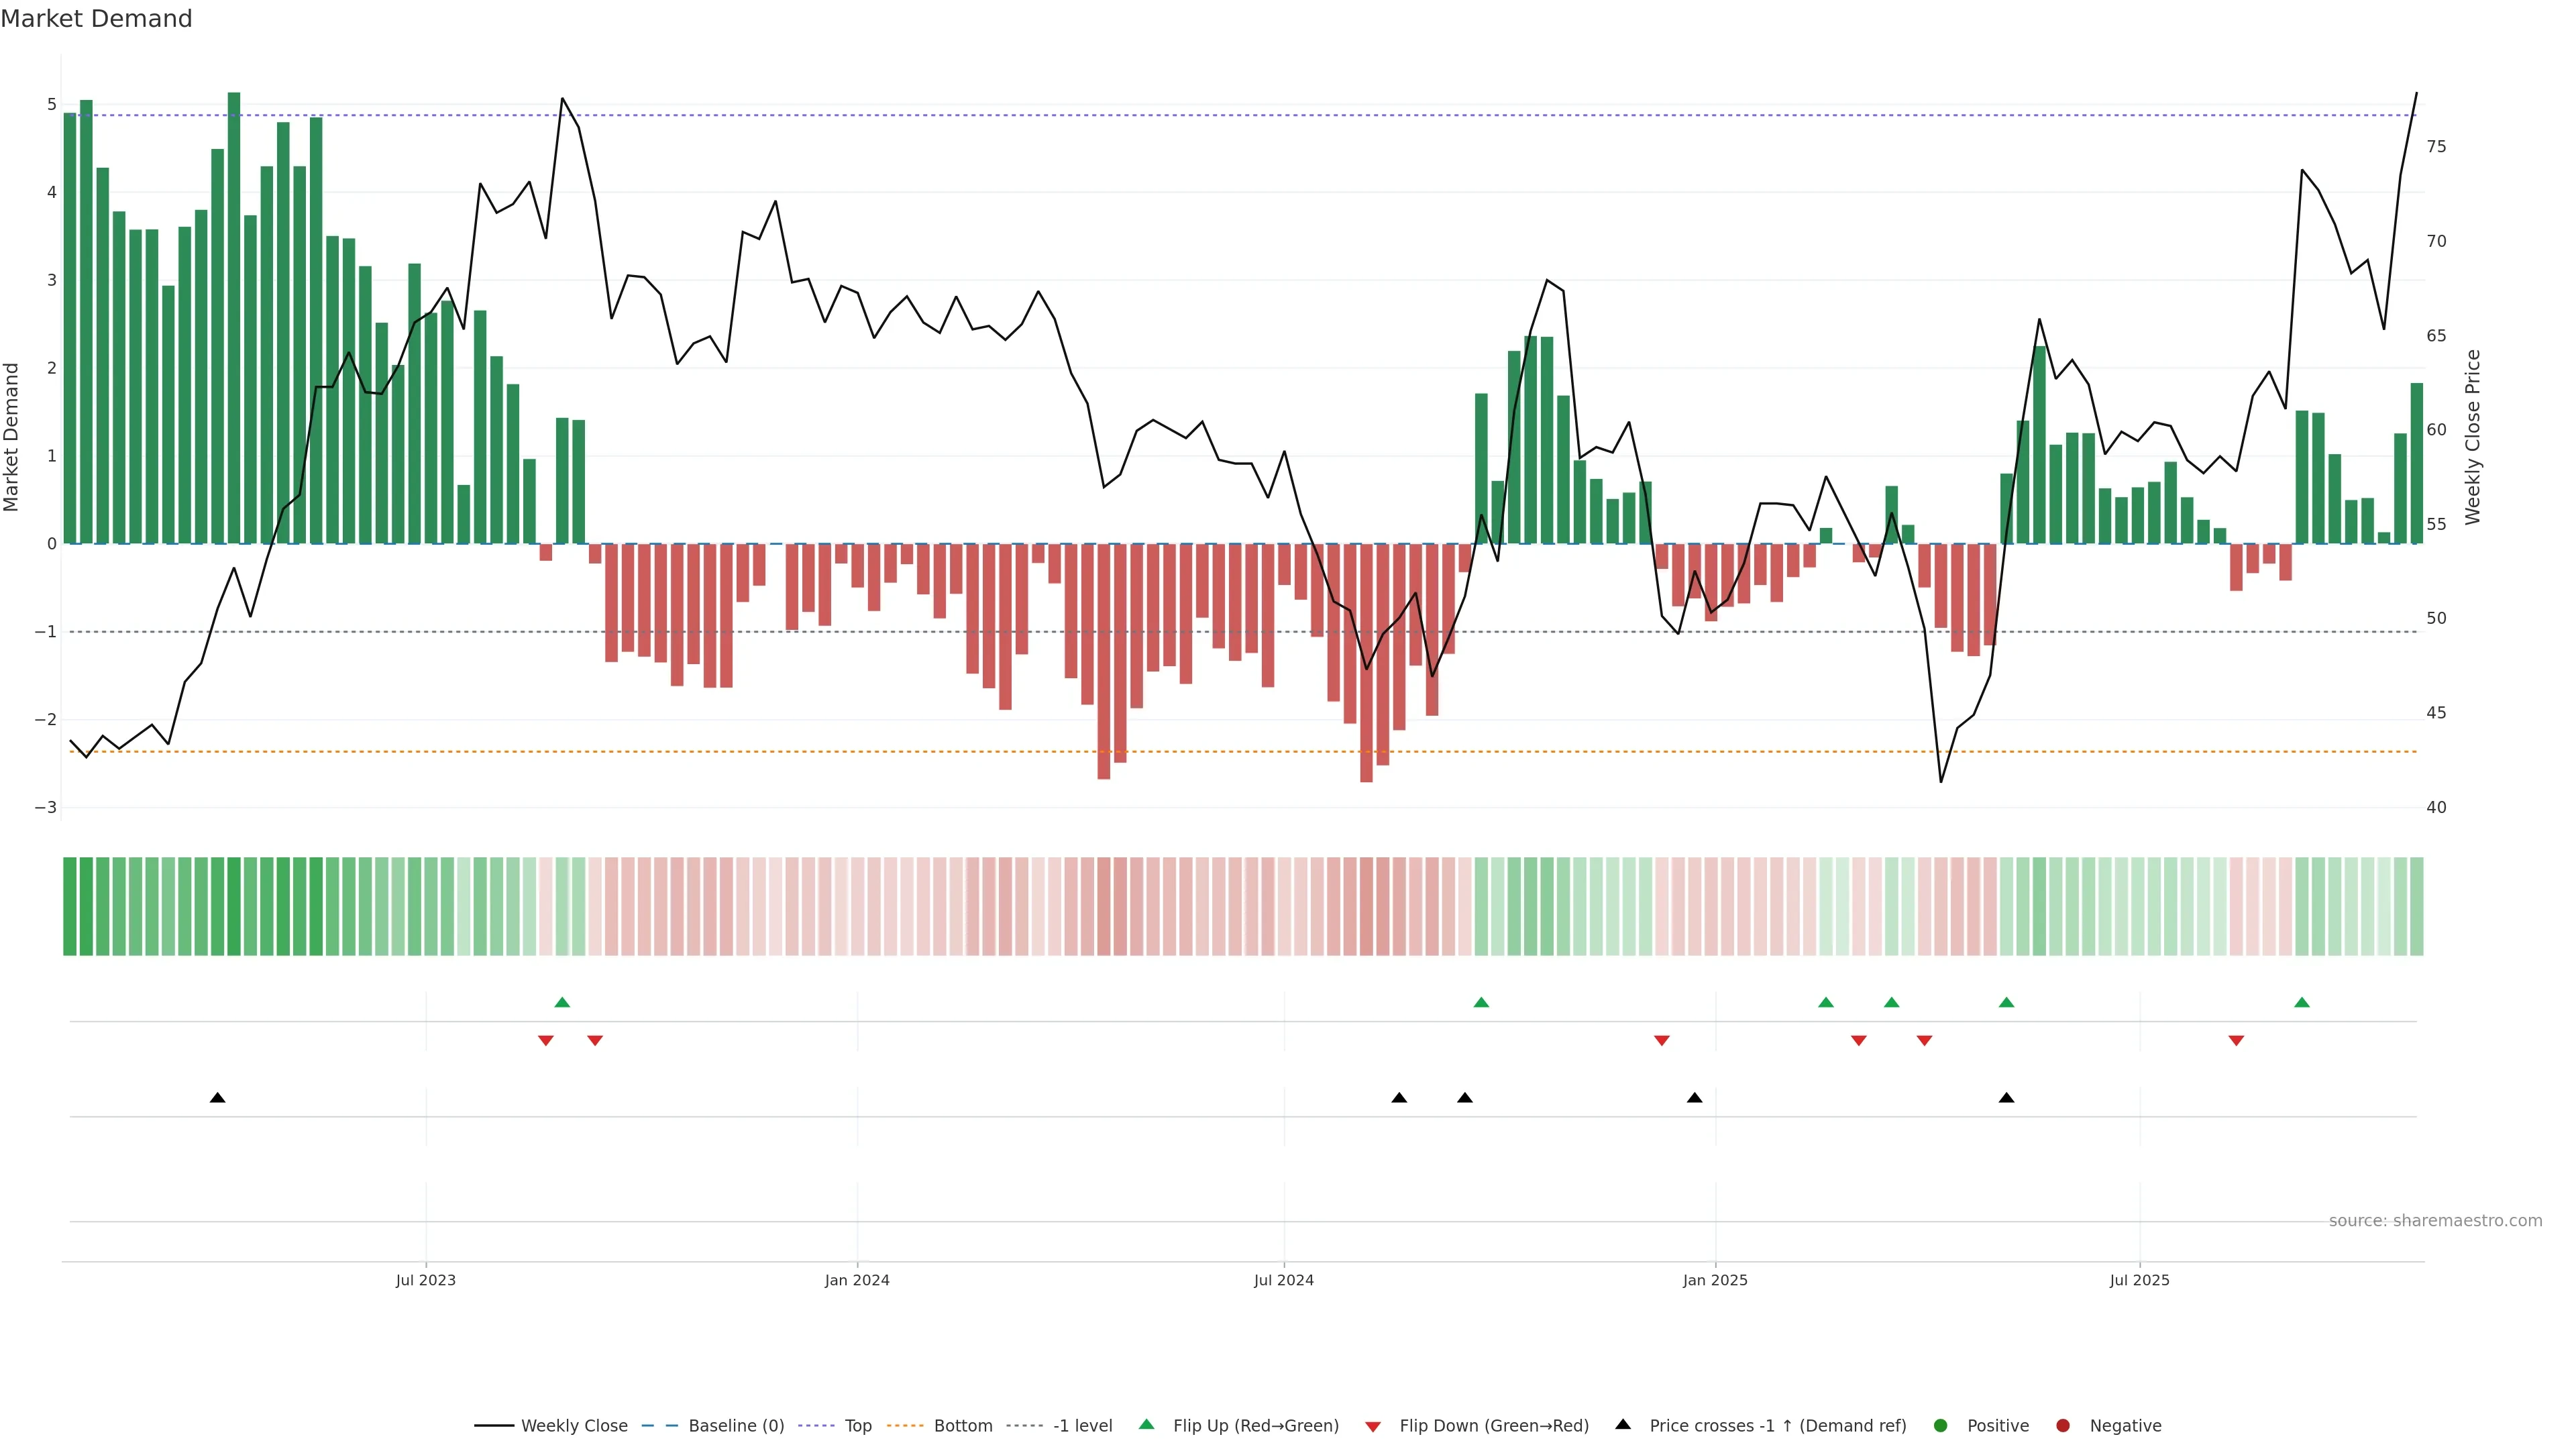Click the earliest black price-cross triangle marker
Viewport: 2576px width, 1449px height.
click(217, 1097)
